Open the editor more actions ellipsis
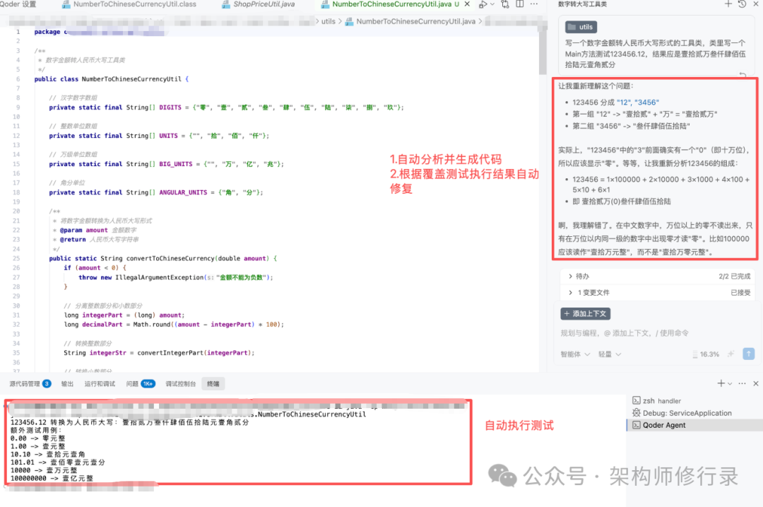The height and width of the screenshot is (507, 763). click(x=534, y=4)
